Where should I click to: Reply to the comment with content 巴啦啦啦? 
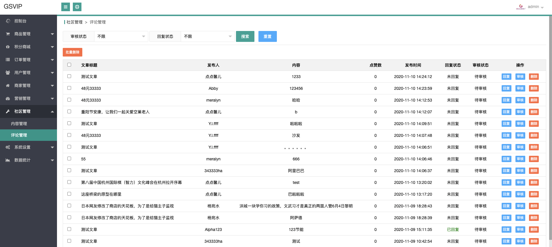tap(506, 194)
